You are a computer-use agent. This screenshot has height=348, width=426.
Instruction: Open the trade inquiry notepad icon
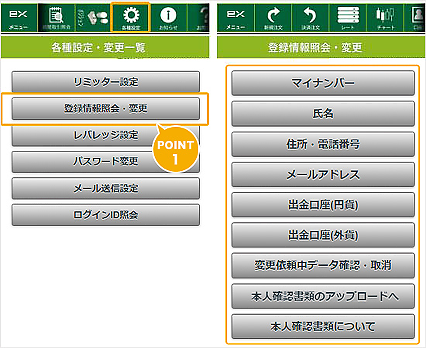pos(56,17)
